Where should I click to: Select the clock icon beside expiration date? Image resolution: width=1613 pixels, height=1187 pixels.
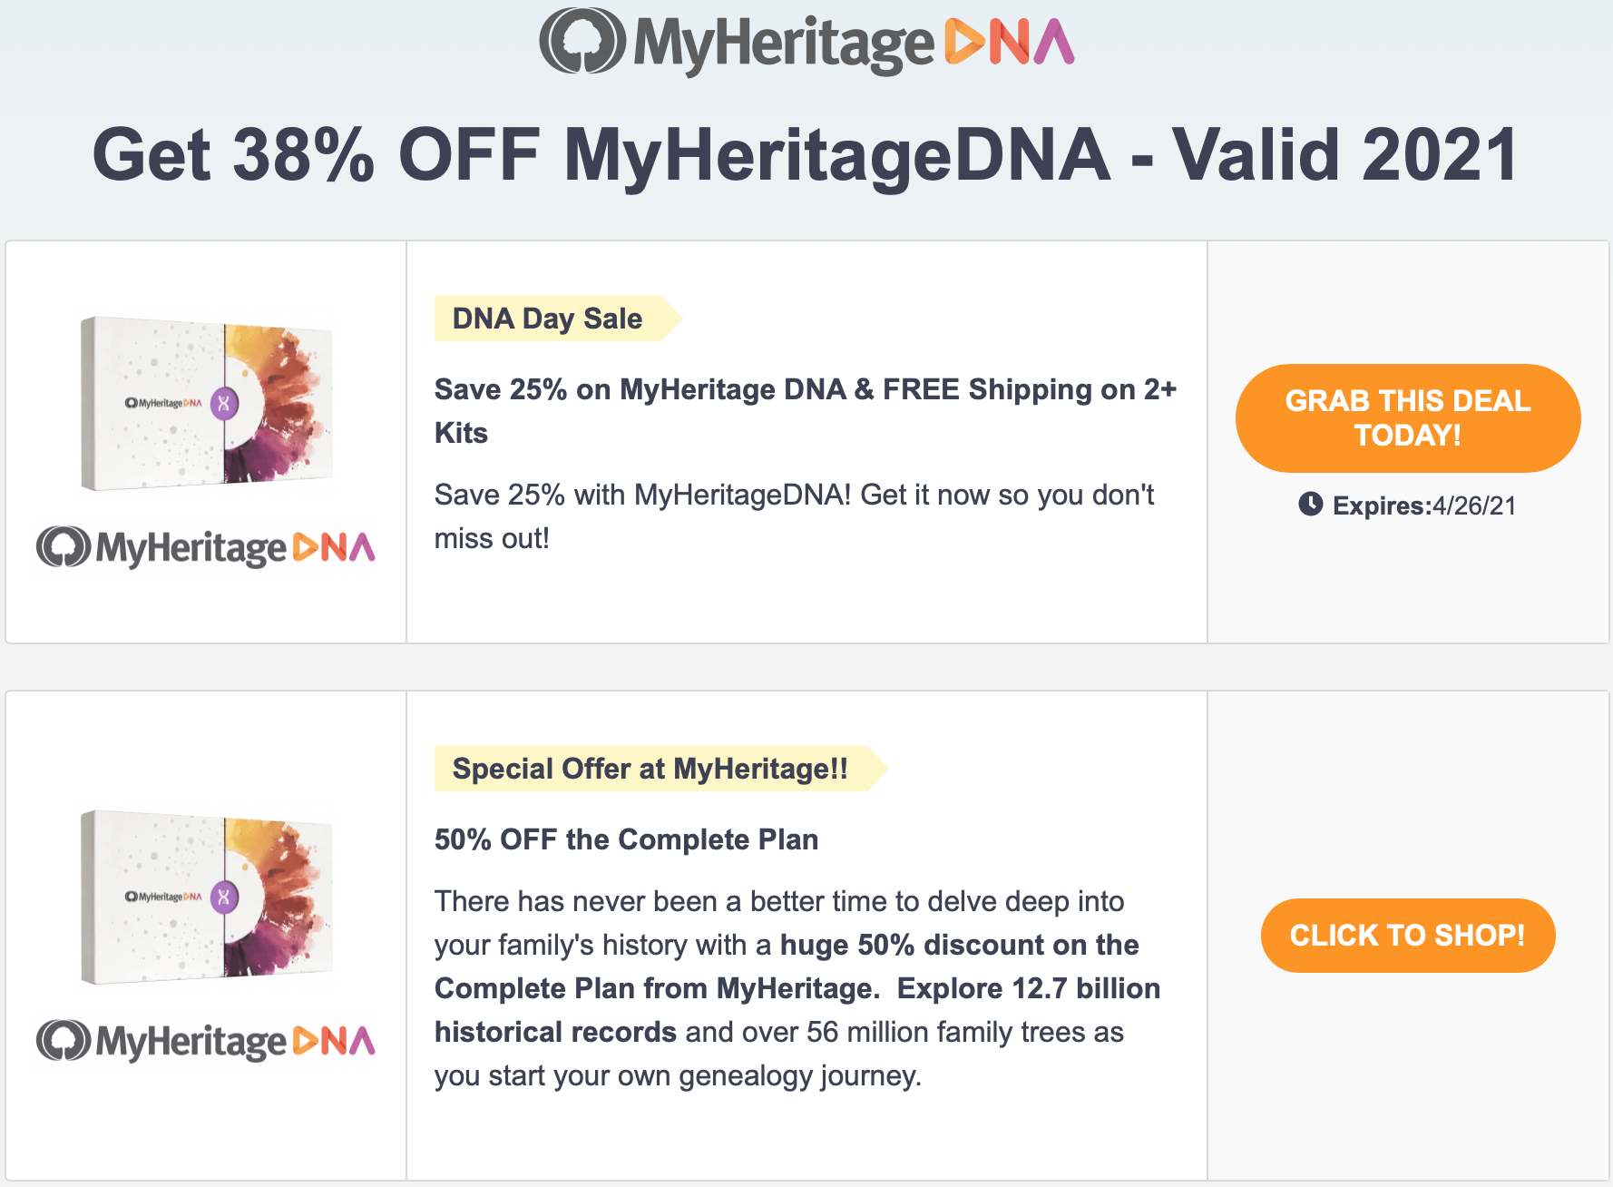click(x=1311, y=506)
